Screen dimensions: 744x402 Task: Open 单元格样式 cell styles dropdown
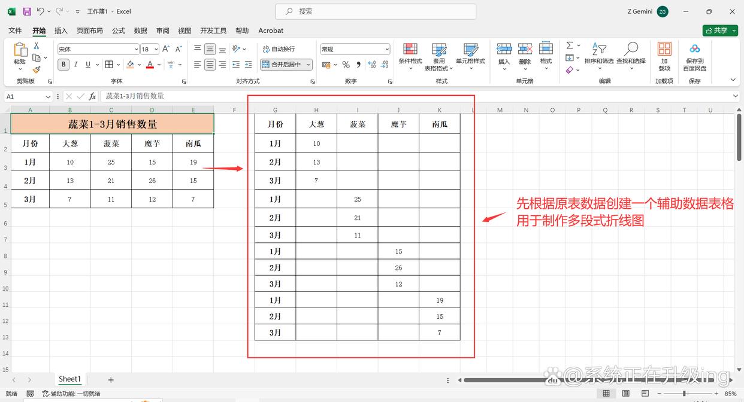coord(470,57)
